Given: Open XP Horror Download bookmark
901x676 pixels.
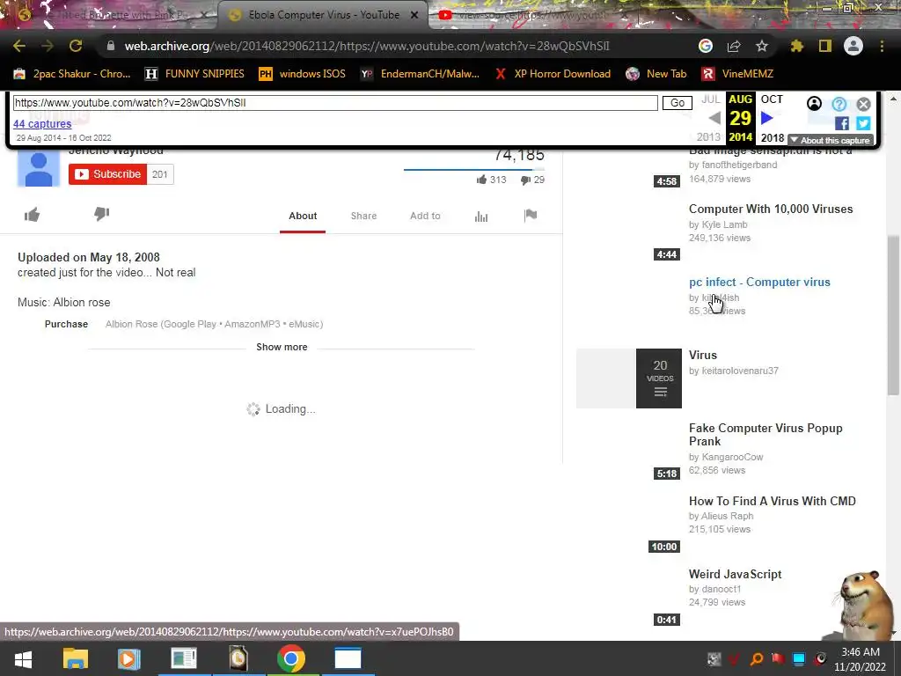Looking at the screenshot, I should click(x=553, y=74).
